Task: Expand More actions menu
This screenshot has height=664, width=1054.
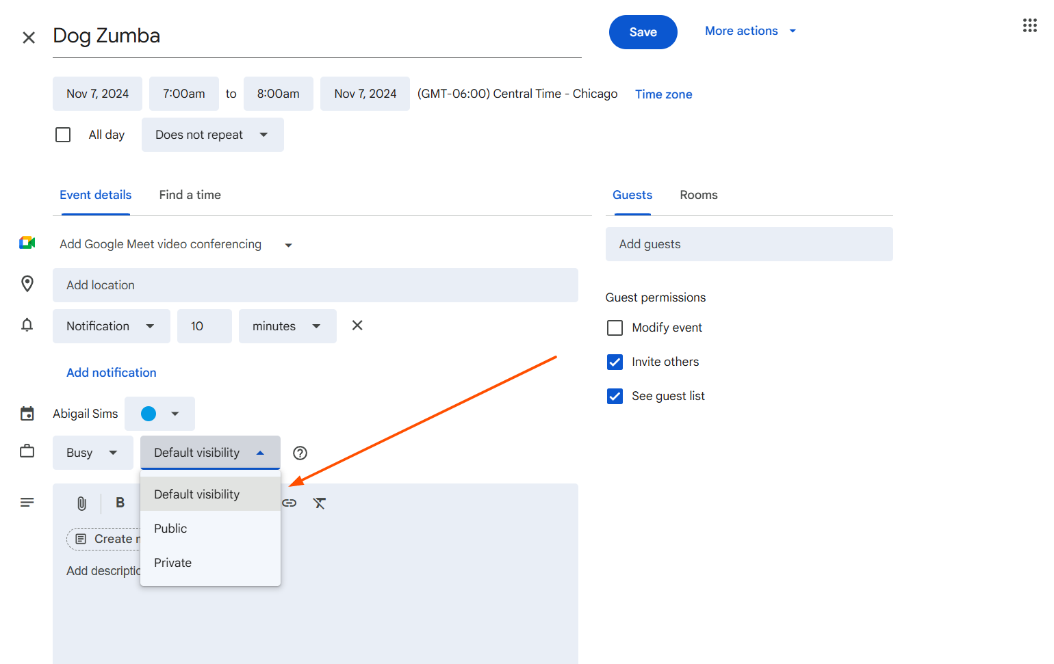Action: pos(751,31)
